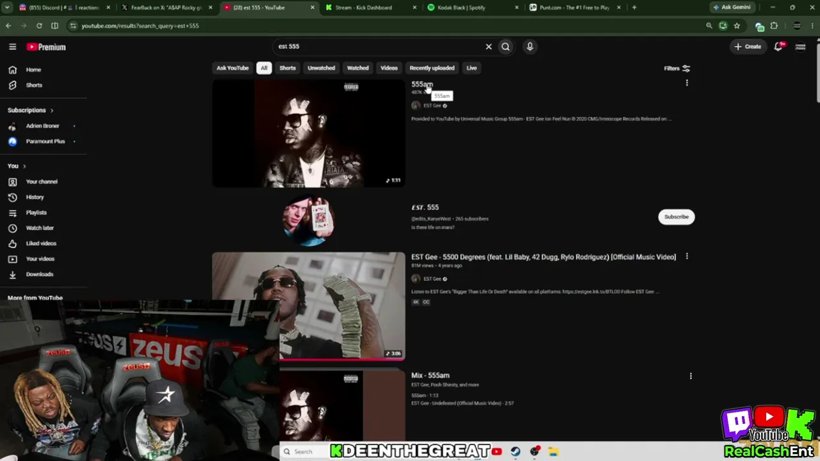Open more actions for 5500 Degrees video

(687, 256)
